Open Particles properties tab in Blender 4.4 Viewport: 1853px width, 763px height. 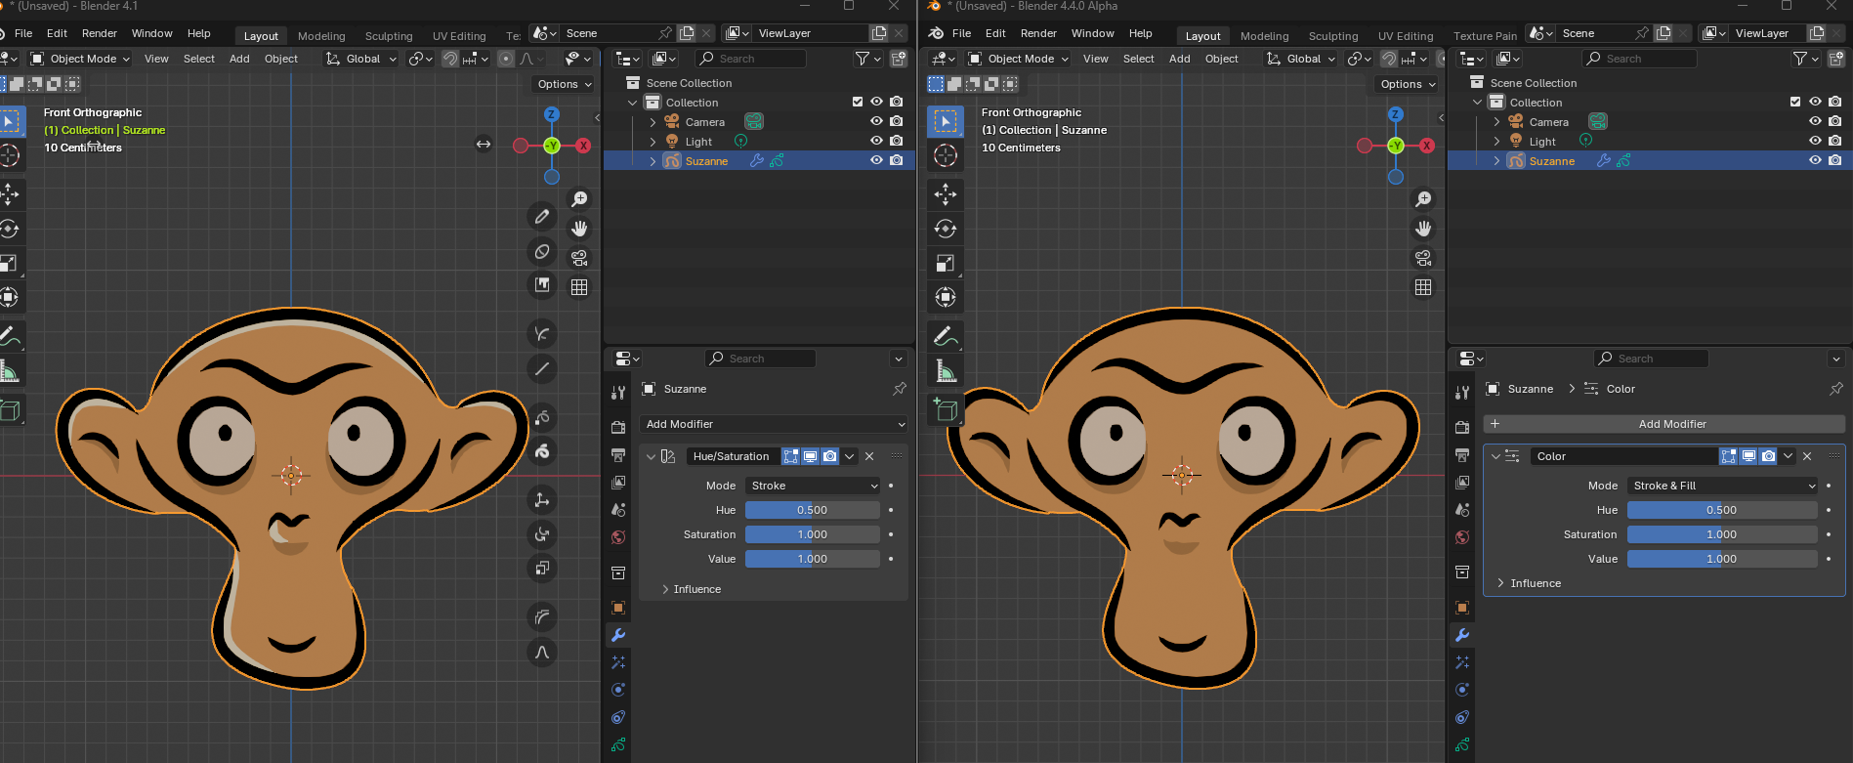pyautogui.click(x=1462, y=662)
